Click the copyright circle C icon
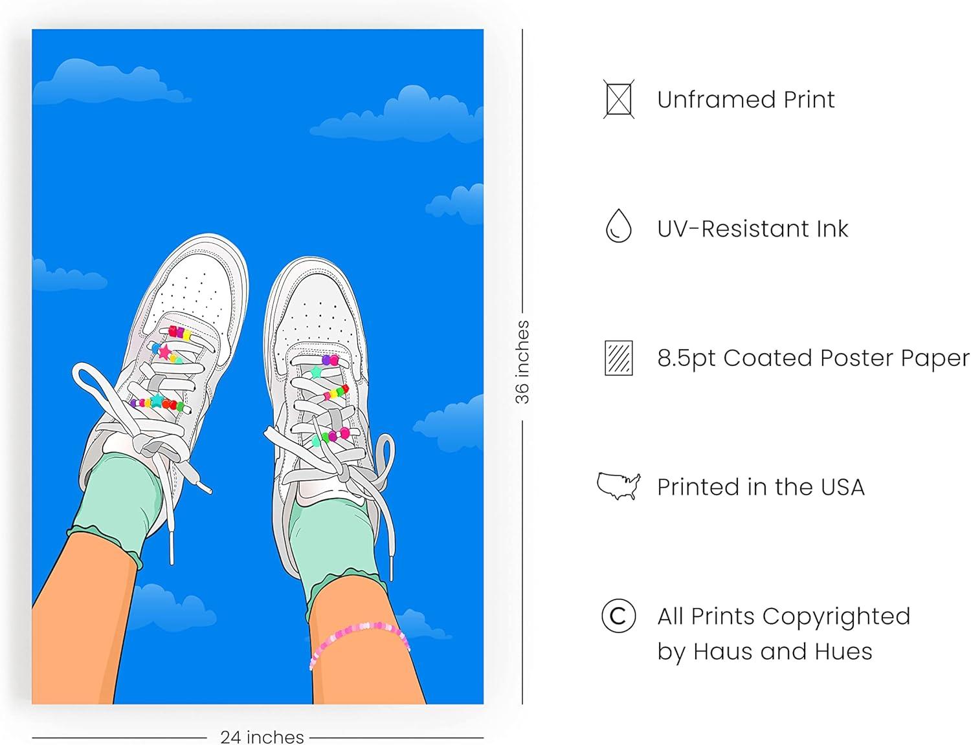 tap(618, 616)
